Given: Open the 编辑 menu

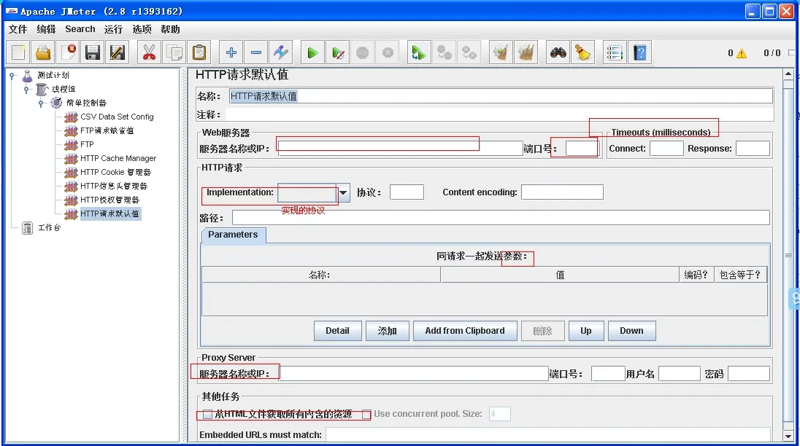Looking at the screenshot, I should pyautogui.click(x=46, y=29).
